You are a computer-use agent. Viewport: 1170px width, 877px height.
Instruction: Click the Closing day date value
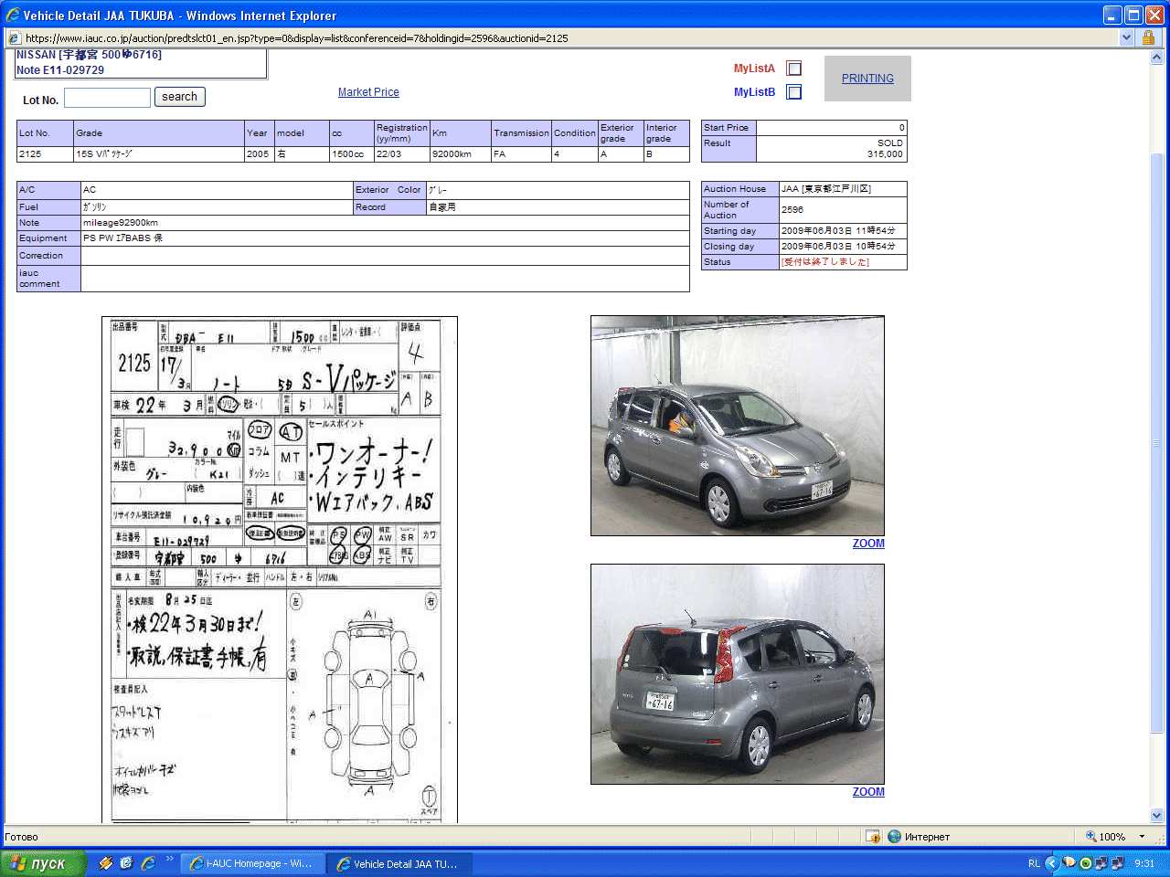point(838,247)
